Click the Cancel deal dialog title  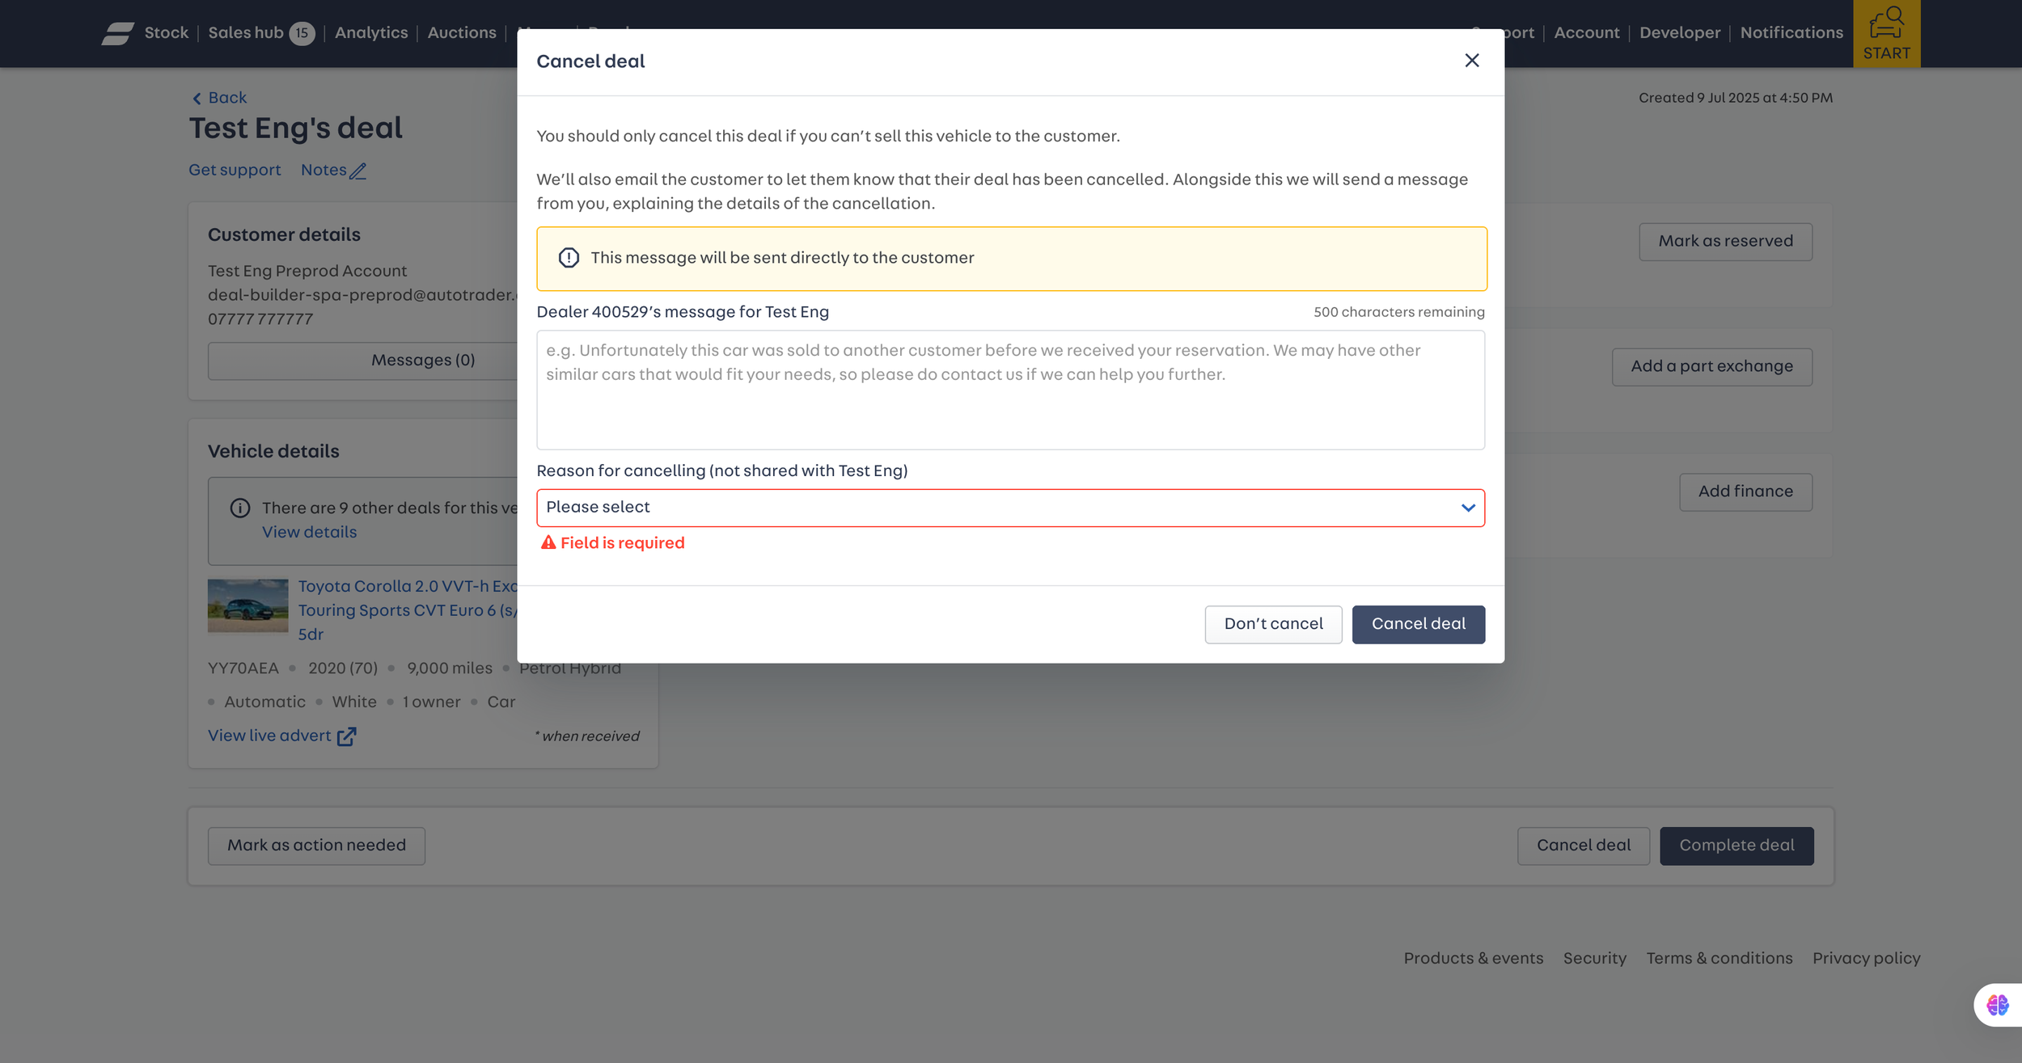[590, 61]
